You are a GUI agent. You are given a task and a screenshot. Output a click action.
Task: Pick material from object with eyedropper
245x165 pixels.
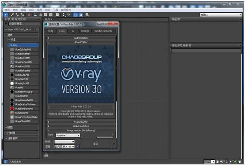click(x=12, y=15)
